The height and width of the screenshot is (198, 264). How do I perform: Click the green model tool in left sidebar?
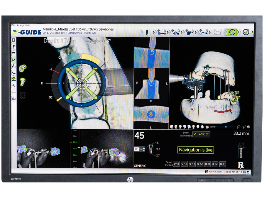click(x=13, y=79)
